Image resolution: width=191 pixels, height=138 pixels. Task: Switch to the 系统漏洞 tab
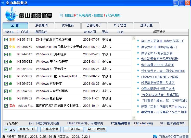point(41,25)
